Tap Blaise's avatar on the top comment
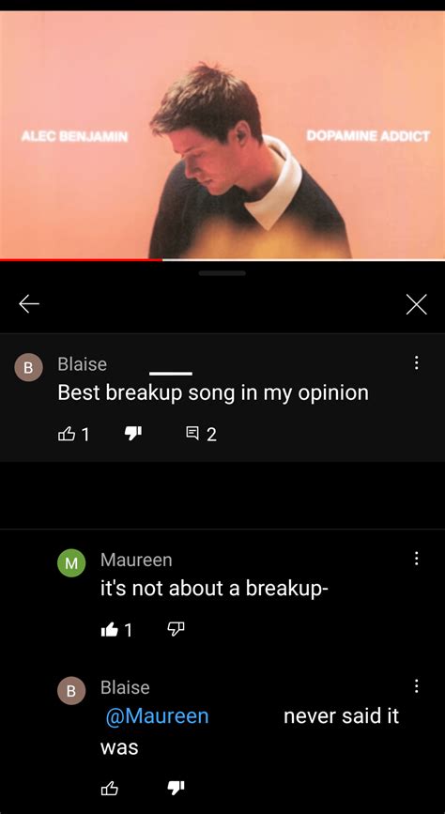Screen dimensions: 445x814 [28, 367]
